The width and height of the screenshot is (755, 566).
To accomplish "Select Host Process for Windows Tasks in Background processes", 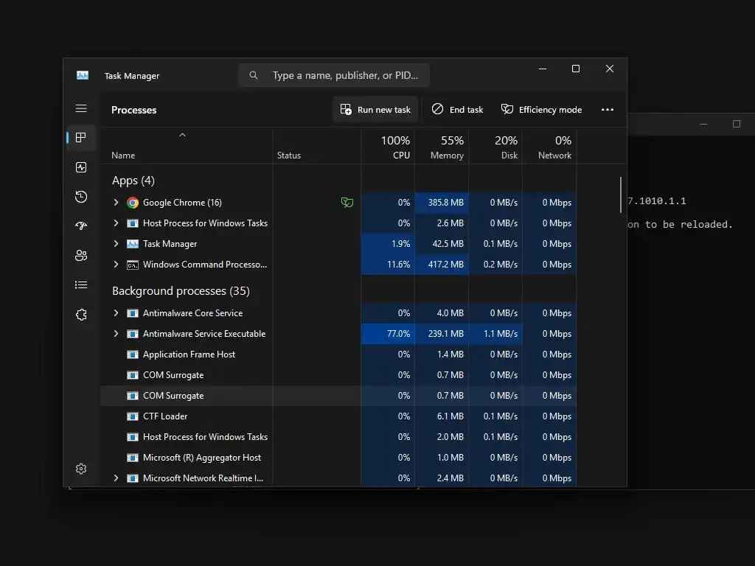I will [x=205, y=437].
